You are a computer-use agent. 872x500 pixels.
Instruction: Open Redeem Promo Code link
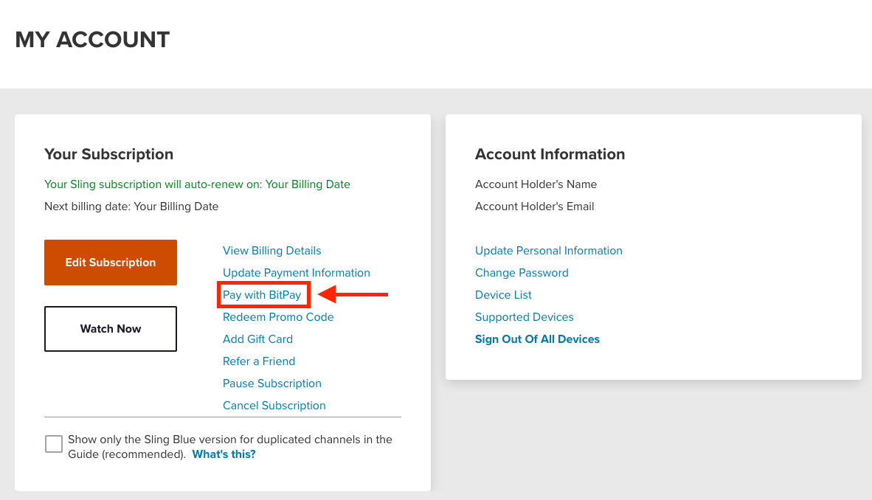pos(278,317)
